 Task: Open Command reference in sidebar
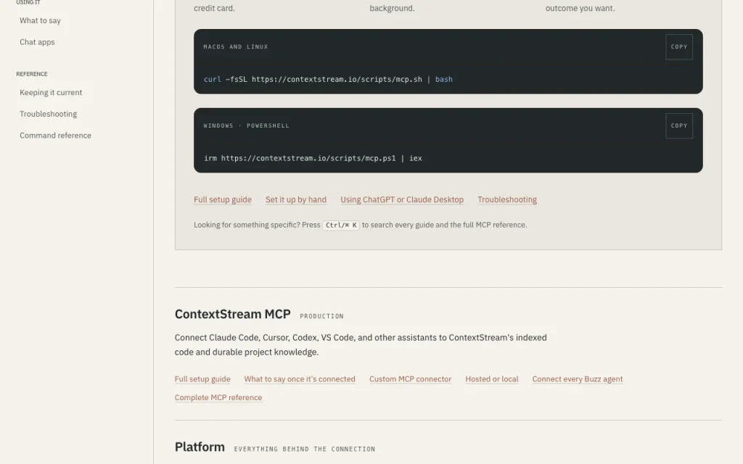point(55,136)
